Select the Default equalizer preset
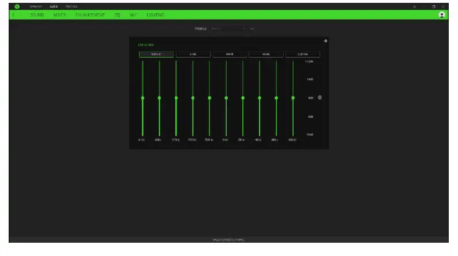 click(x=156, y=54)
